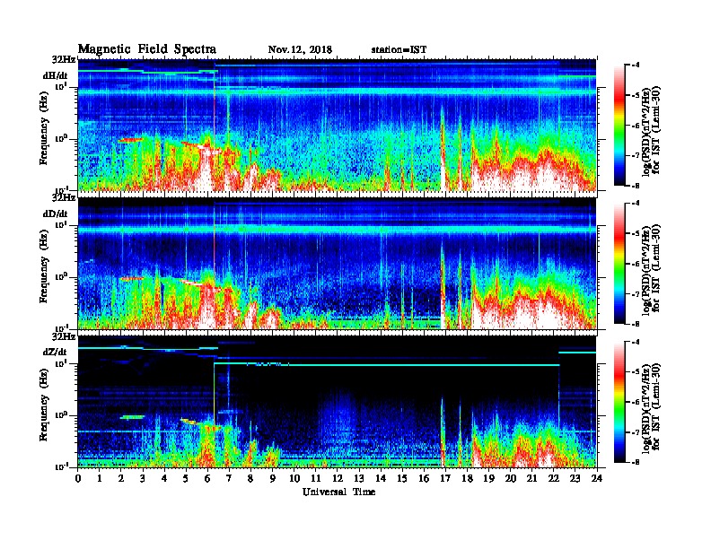This screenshot has width=711, height=549.
Task: Click the dH/dt panel's "Frequency (Hz)" axis label
Action: point(43,128)
